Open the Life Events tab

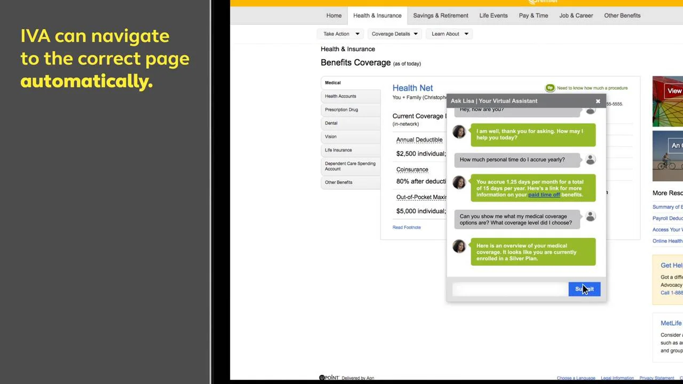[x=494, y=15]
